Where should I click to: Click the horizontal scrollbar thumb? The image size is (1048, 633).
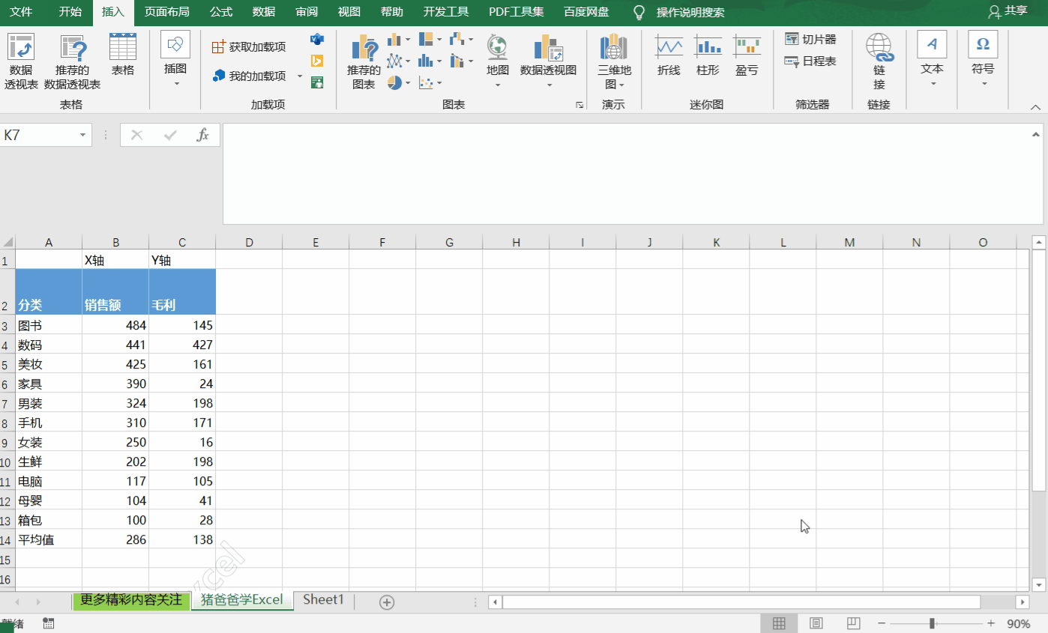[x=741, y=602]
